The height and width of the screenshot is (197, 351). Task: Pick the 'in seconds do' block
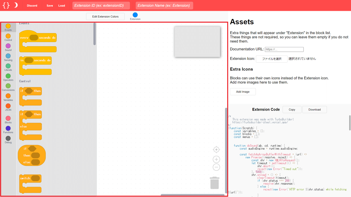(35, 66)
